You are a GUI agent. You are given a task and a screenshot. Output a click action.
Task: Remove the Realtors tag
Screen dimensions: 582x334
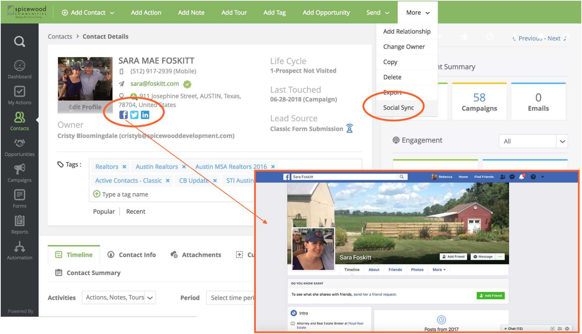pos(124,167)
